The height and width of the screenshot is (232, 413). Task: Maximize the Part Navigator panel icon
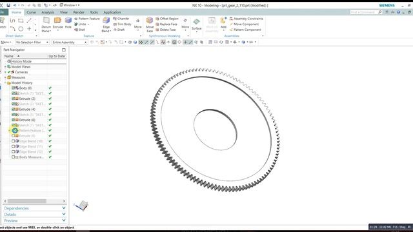click(64, 50)
